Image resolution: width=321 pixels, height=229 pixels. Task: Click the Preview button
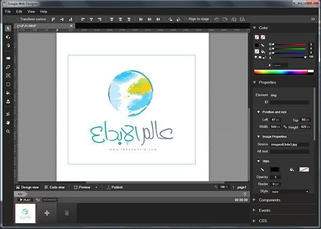pos(86,187)
